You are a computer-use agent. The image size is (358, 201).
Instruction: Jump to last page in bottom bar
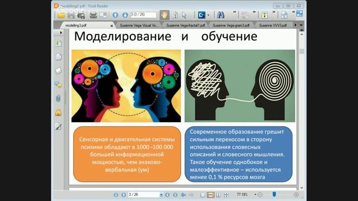click(x=175, y=195)
